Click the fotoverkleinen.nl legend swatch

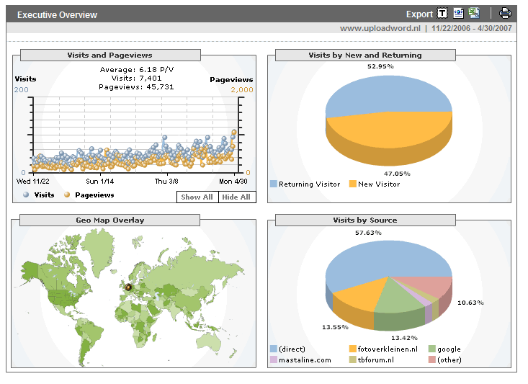pos(353,349)
